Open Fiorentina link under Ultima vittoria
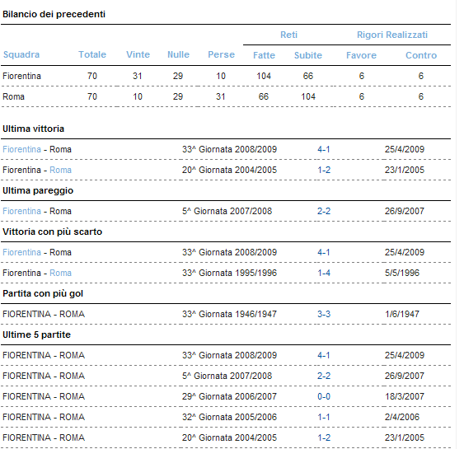 [21, 149]
